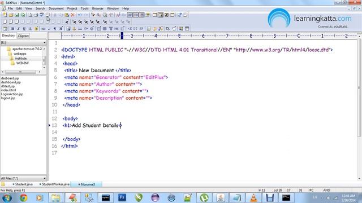The height and width of the screenshot is (203, 362).
Task: Click the Spell check toolbar icon
Action: [42, 15]
